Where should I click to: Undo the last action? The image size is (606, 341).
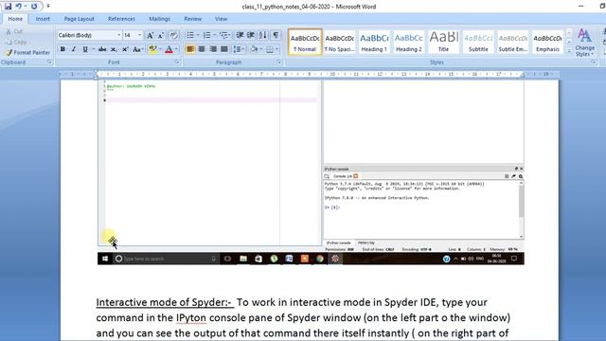pos(18,7)
